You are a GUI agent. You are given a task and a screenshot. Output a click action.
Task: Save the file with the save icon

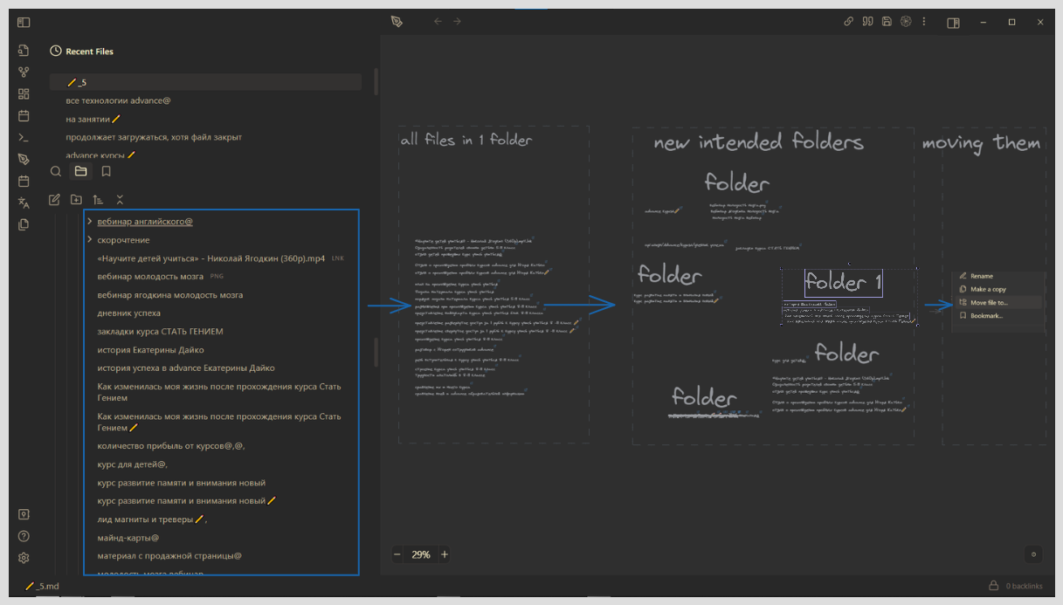[x=887, y=21]
